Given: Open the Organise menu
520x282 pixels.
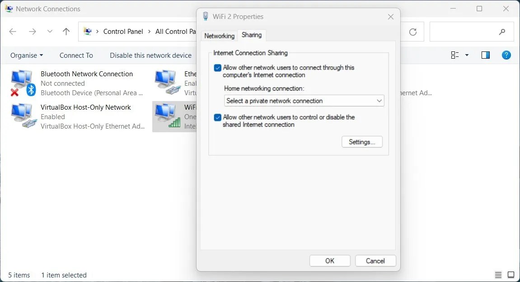Looking at the screenshot, I should click(x=26, y=55).
